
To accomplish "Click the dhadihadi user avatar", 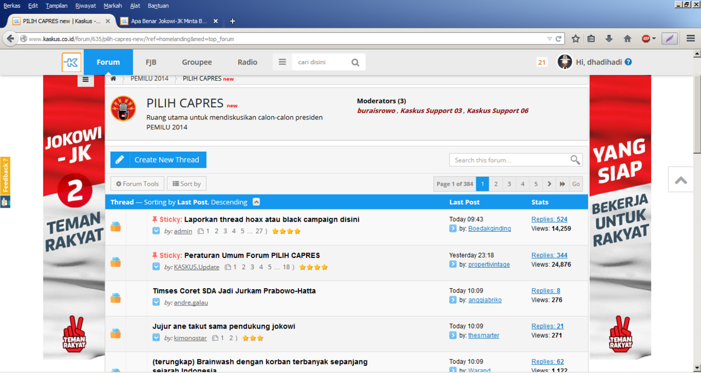I will tap(565, 62).
